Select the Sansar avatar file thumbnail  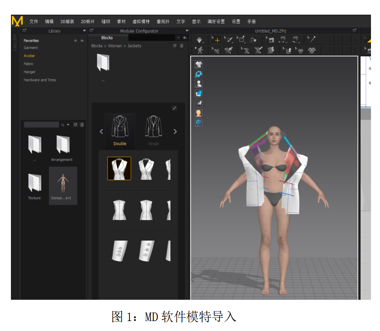(63, 185)
